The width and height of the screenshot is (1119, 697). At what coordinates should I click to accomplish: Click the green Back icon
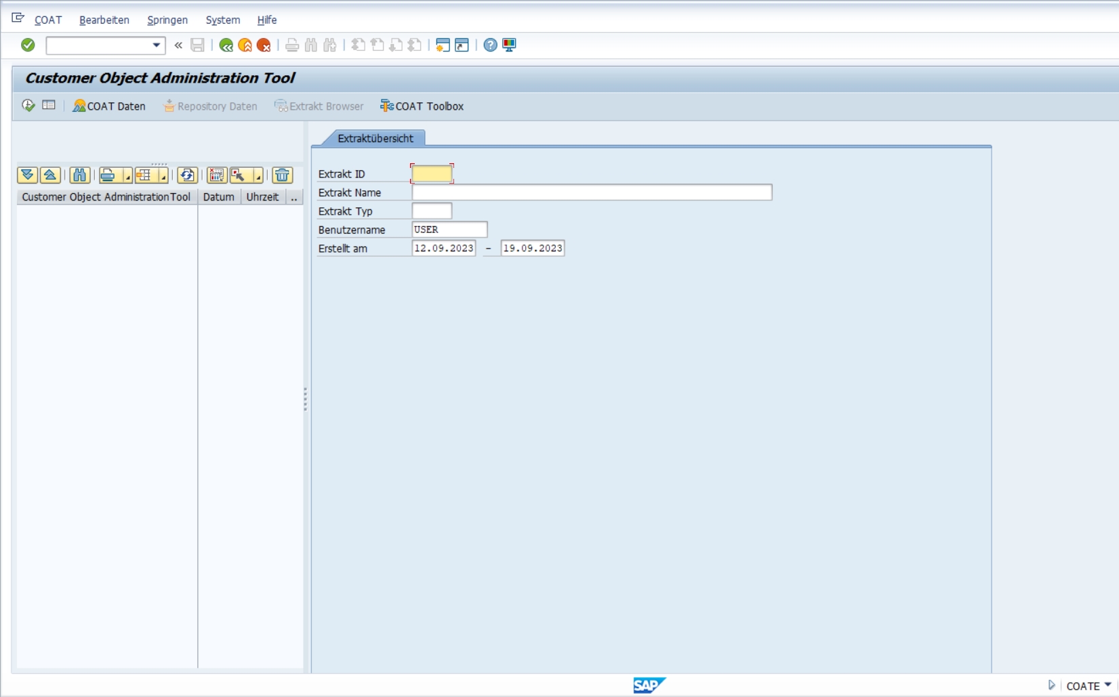tap(226, 45)
